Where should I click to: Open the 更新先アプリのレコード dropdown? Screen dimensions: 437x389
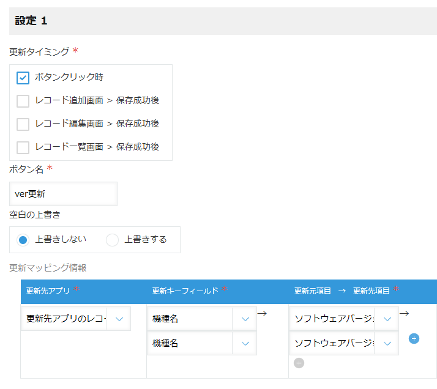[x=76, y=319]
